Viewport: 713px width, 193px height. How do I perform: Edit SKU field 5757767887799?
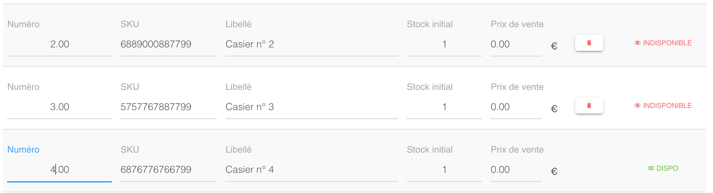tap(168, 107)
